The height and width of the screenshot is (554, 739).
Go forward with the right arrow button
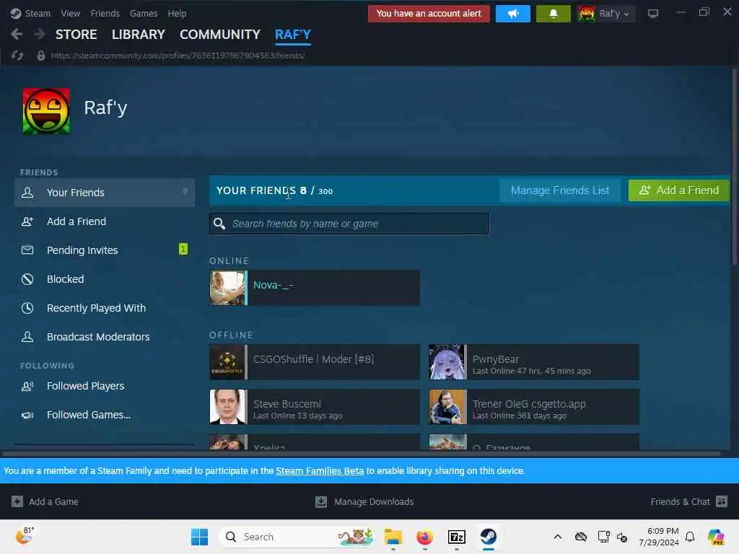tap(40, 34)
